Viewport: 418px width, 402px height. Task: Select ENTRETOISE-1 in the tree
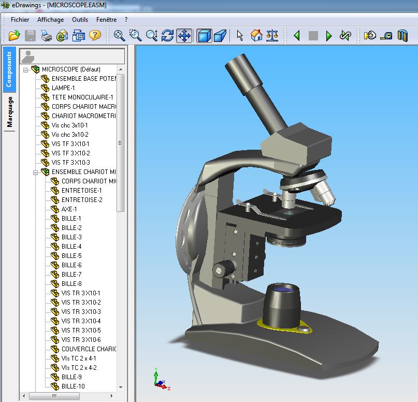point(81,191)
